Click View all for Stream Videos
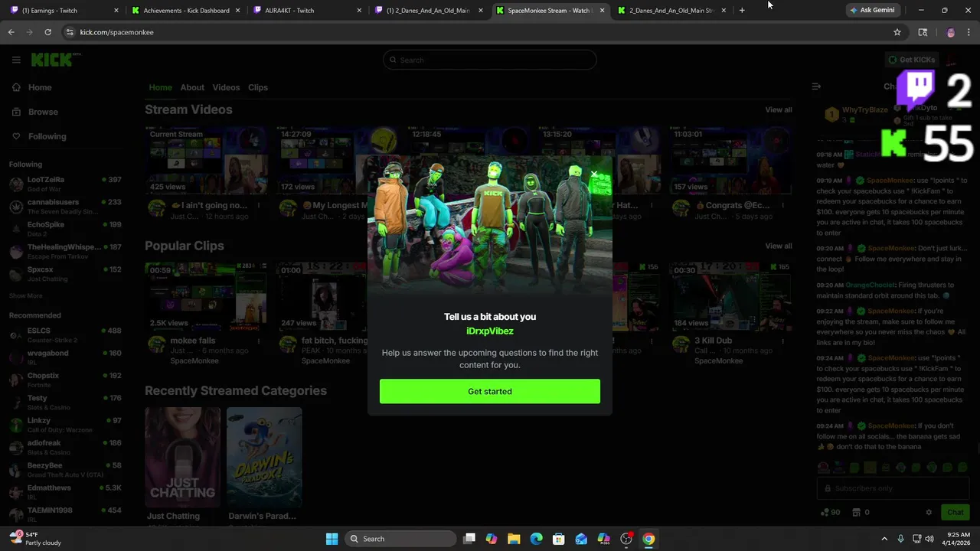Image resolution: width=980 pixels, height=551 pixels. point(779,109)
